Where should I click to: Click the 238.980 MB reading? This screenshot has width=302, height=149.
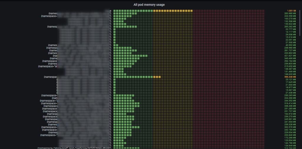(290, 48)
